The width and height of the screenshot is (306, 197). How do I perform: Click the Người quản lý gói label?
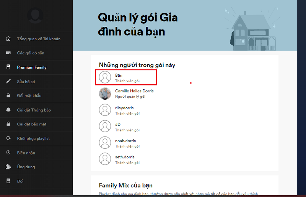point(130,97)
